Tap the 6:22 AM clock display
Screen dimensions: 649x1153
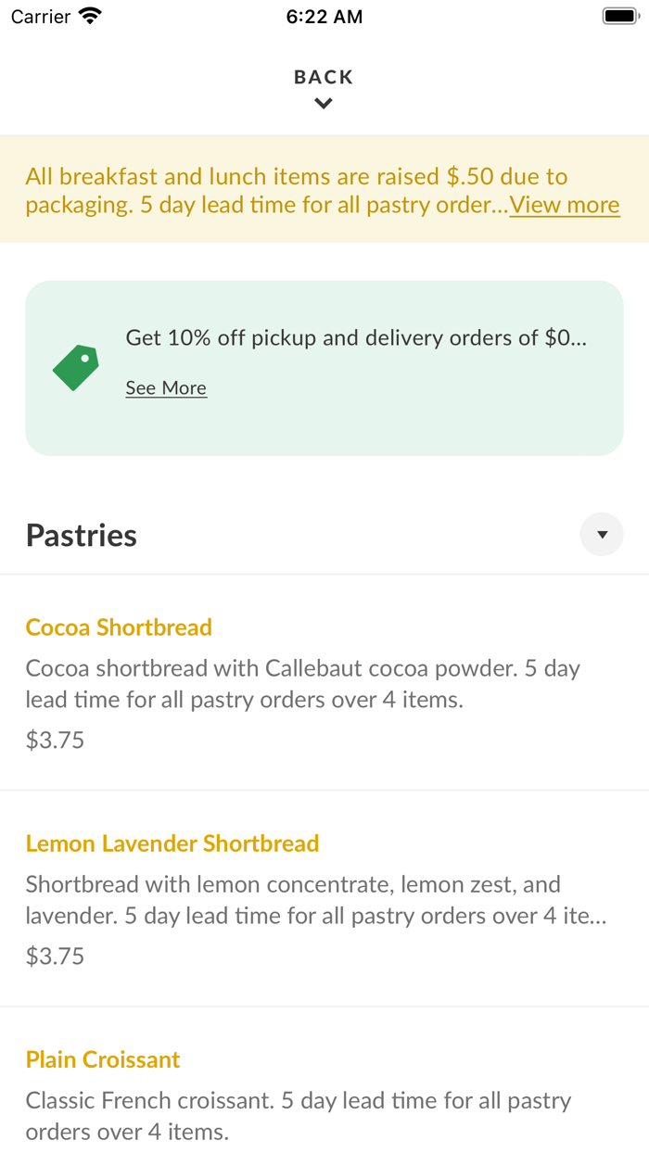(x=324, y=16)
